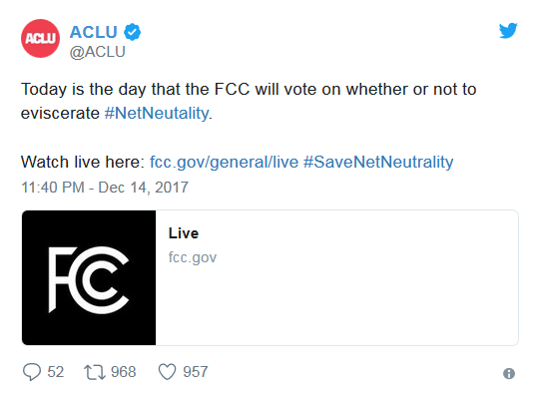Retweet using the retweet arrows icon
This screenshot has height=395, width=538.
(95, 372)
